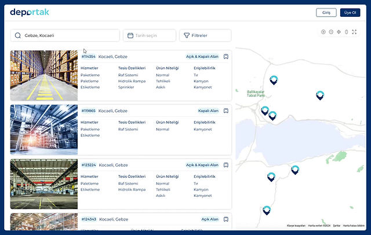Bookmark listing #119865
The height and width of the screenshot is (235, 371).
pos(226,111)
